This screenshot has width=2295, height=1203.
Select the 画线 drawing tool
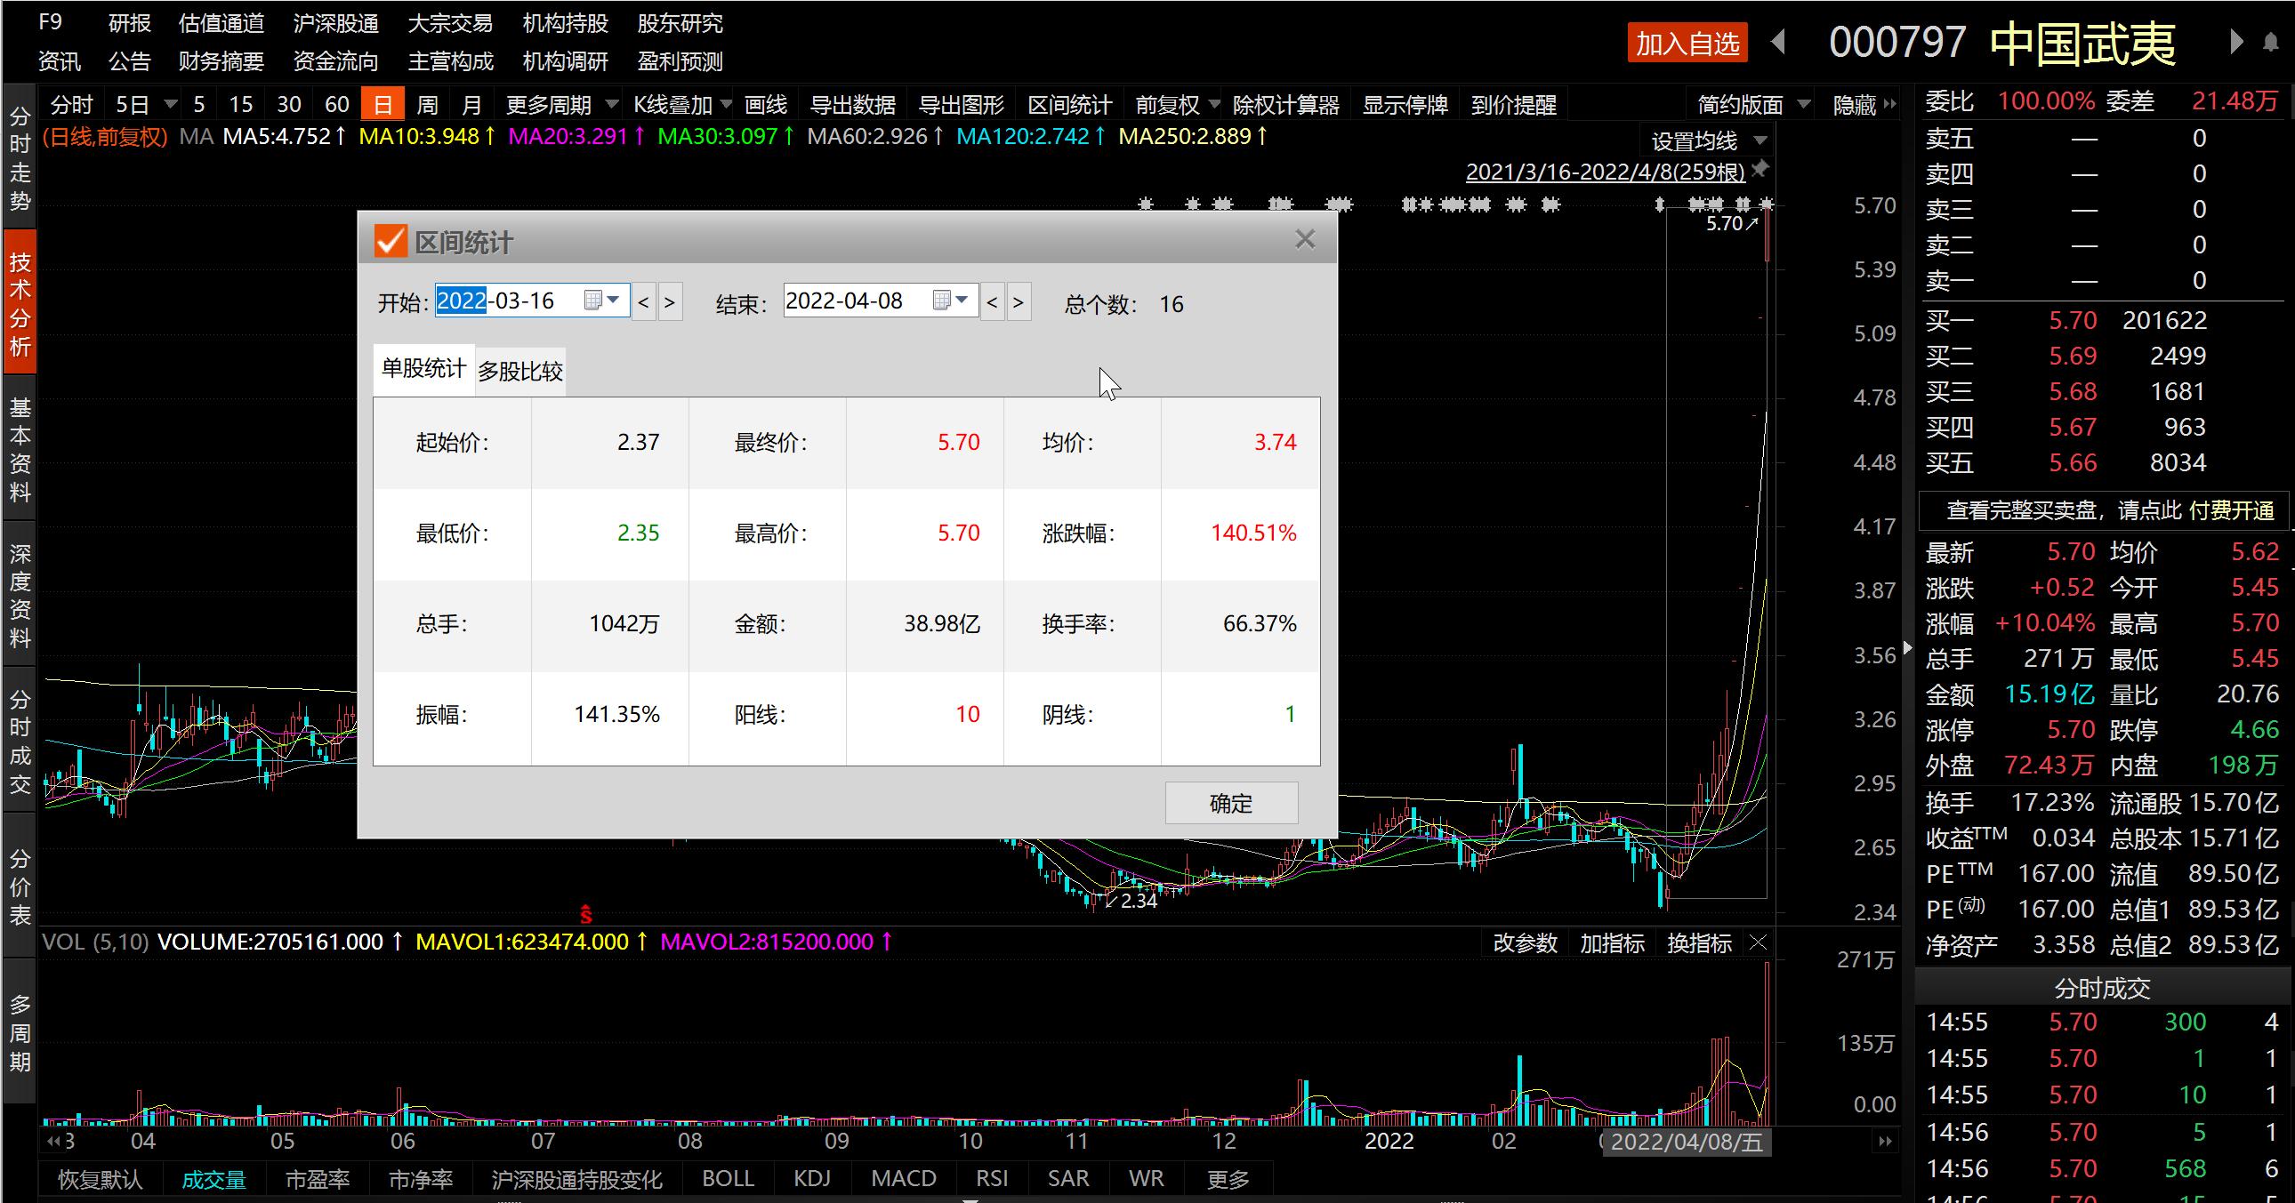coord(766,104)
